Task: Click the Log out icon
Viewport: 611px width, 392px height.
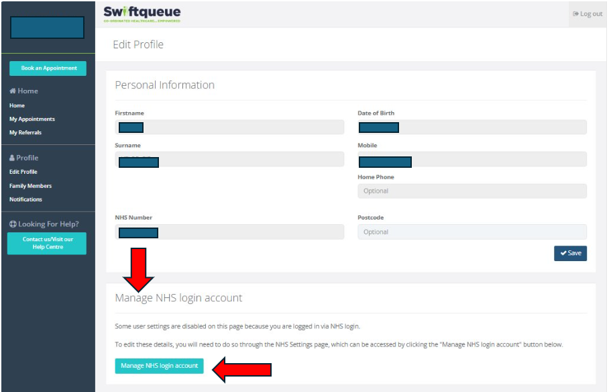Action: (x=575, y=14)
